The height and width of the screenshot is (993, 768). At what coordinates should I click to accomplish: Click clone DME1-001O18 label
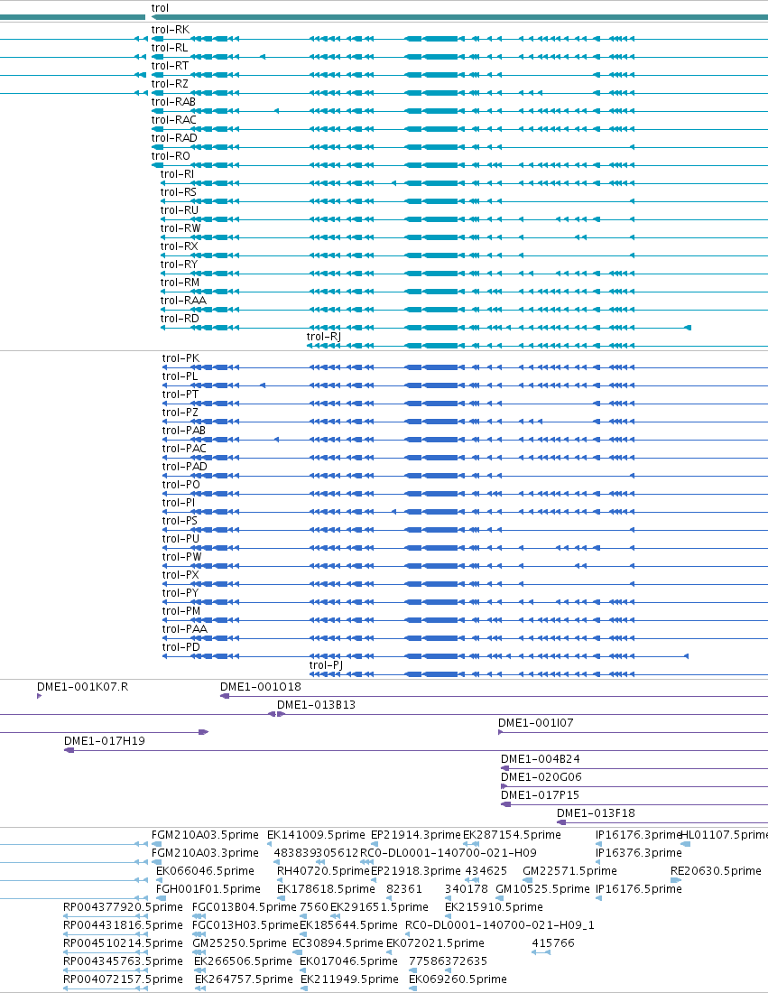point(261,686)
